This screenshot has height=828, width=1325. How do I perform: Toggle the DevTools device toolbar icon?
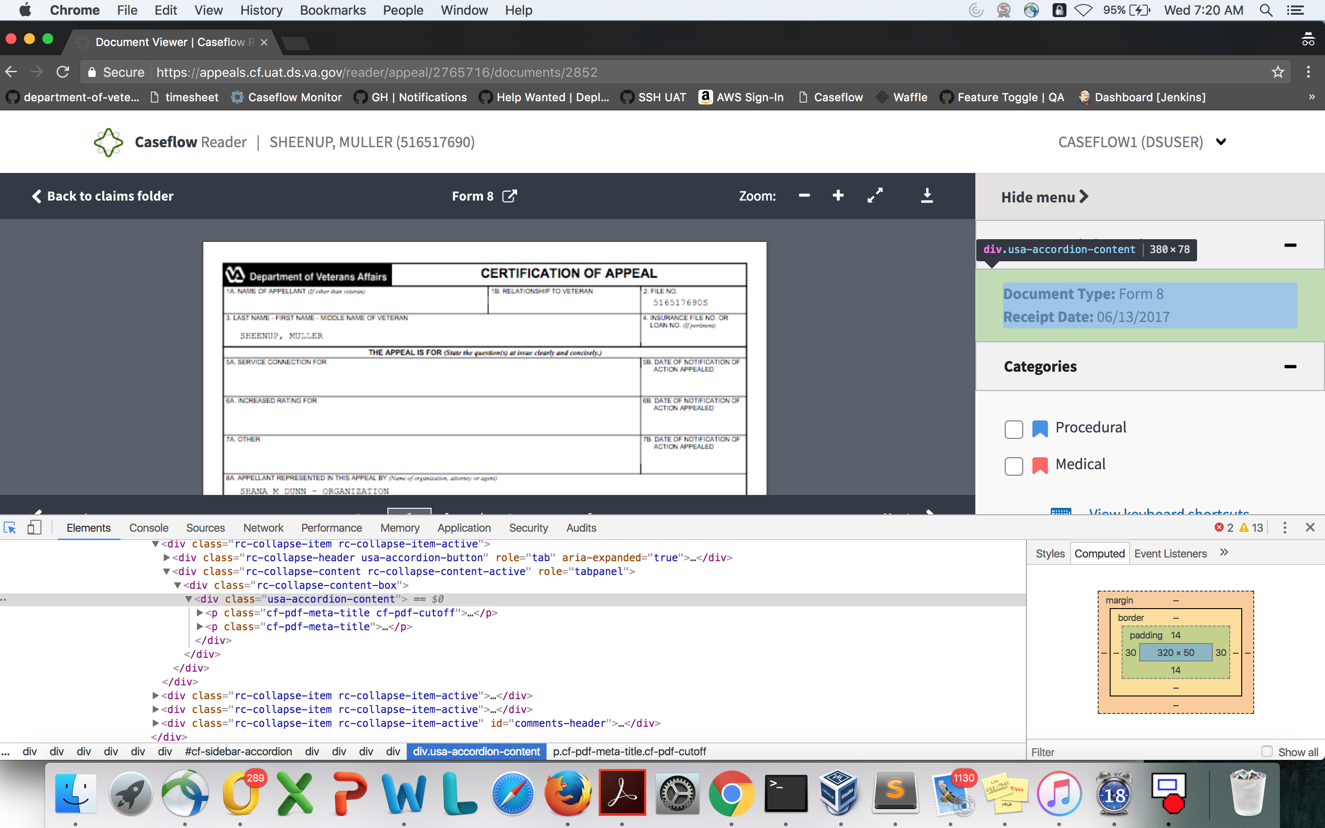34,527
